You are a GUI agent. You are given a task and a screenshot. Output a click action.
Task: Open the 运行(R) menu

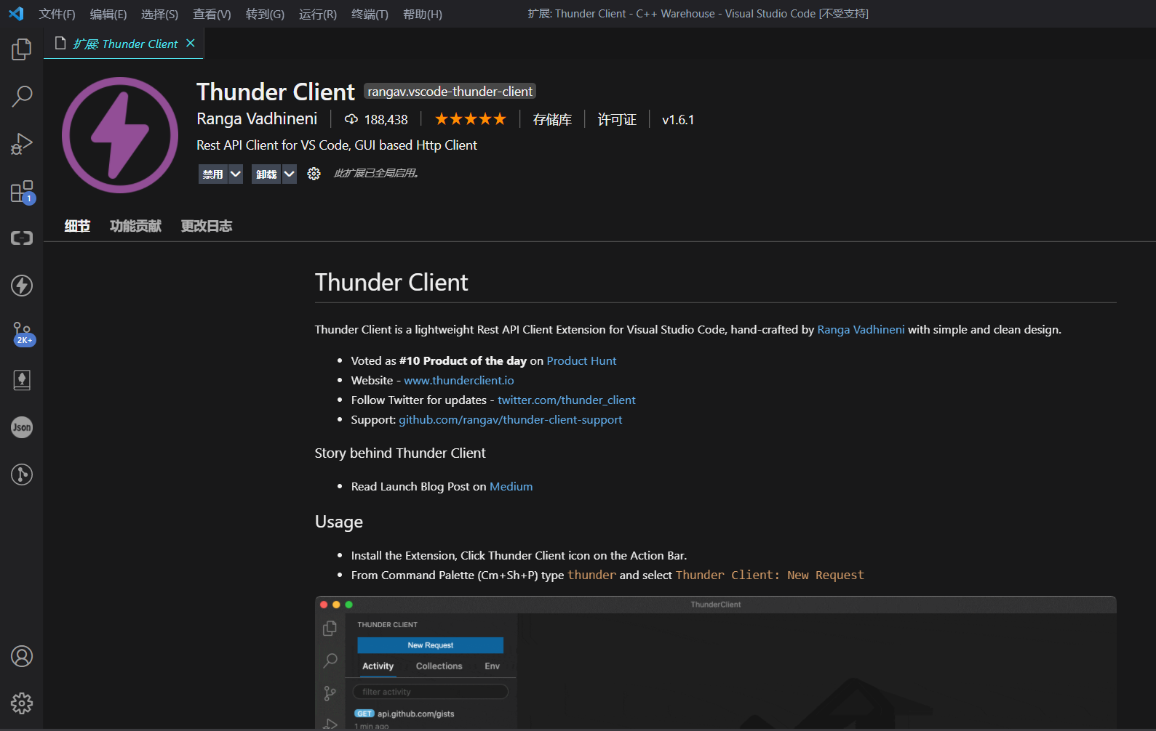point(318,14)
